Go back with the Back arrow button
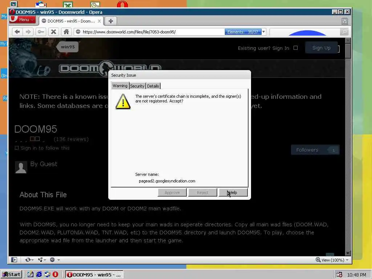The width and height of the screenshot is (372, 279). pos(17,32)
